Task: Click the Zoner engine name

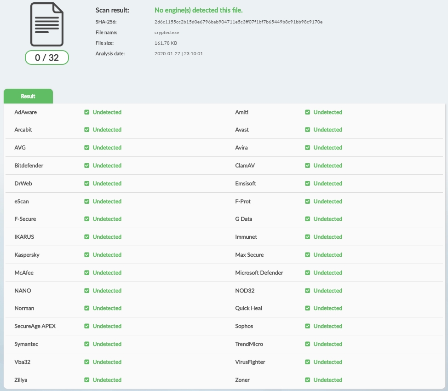Action: (x=242, y=380)
